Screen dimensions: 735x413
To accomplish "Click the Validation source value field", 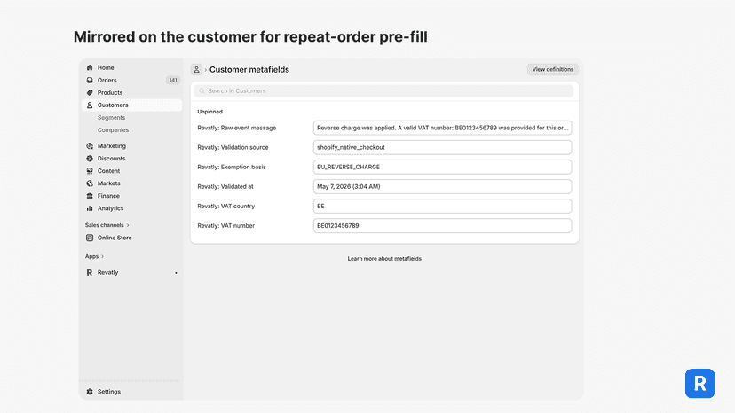I will [x=442, y=147].
